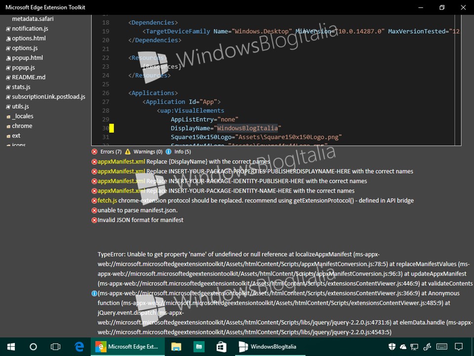Open notification.js in the file list
Image resolution: width=474 pixels, height=356 pixels.
(x=27, y=29)
